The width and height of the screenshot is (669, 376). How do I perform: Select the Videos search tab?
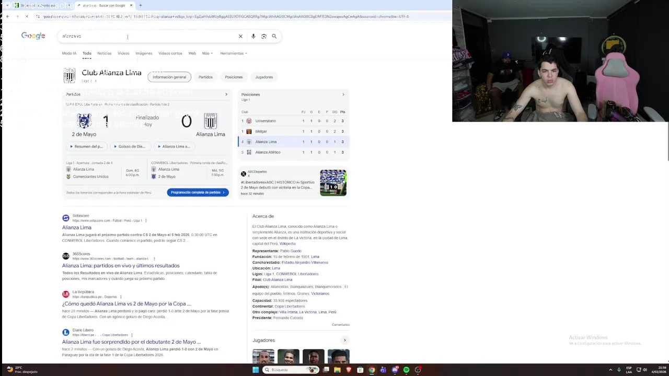(x=123, y=53)
